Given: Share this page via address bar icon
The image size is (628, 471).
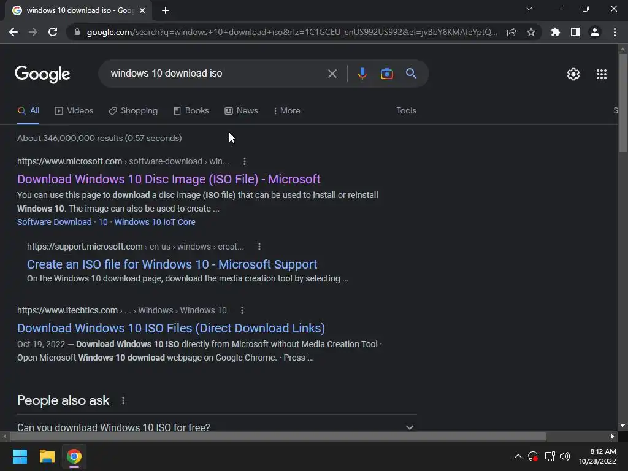Looking at the screenshot, I should (x=511, y=32).
